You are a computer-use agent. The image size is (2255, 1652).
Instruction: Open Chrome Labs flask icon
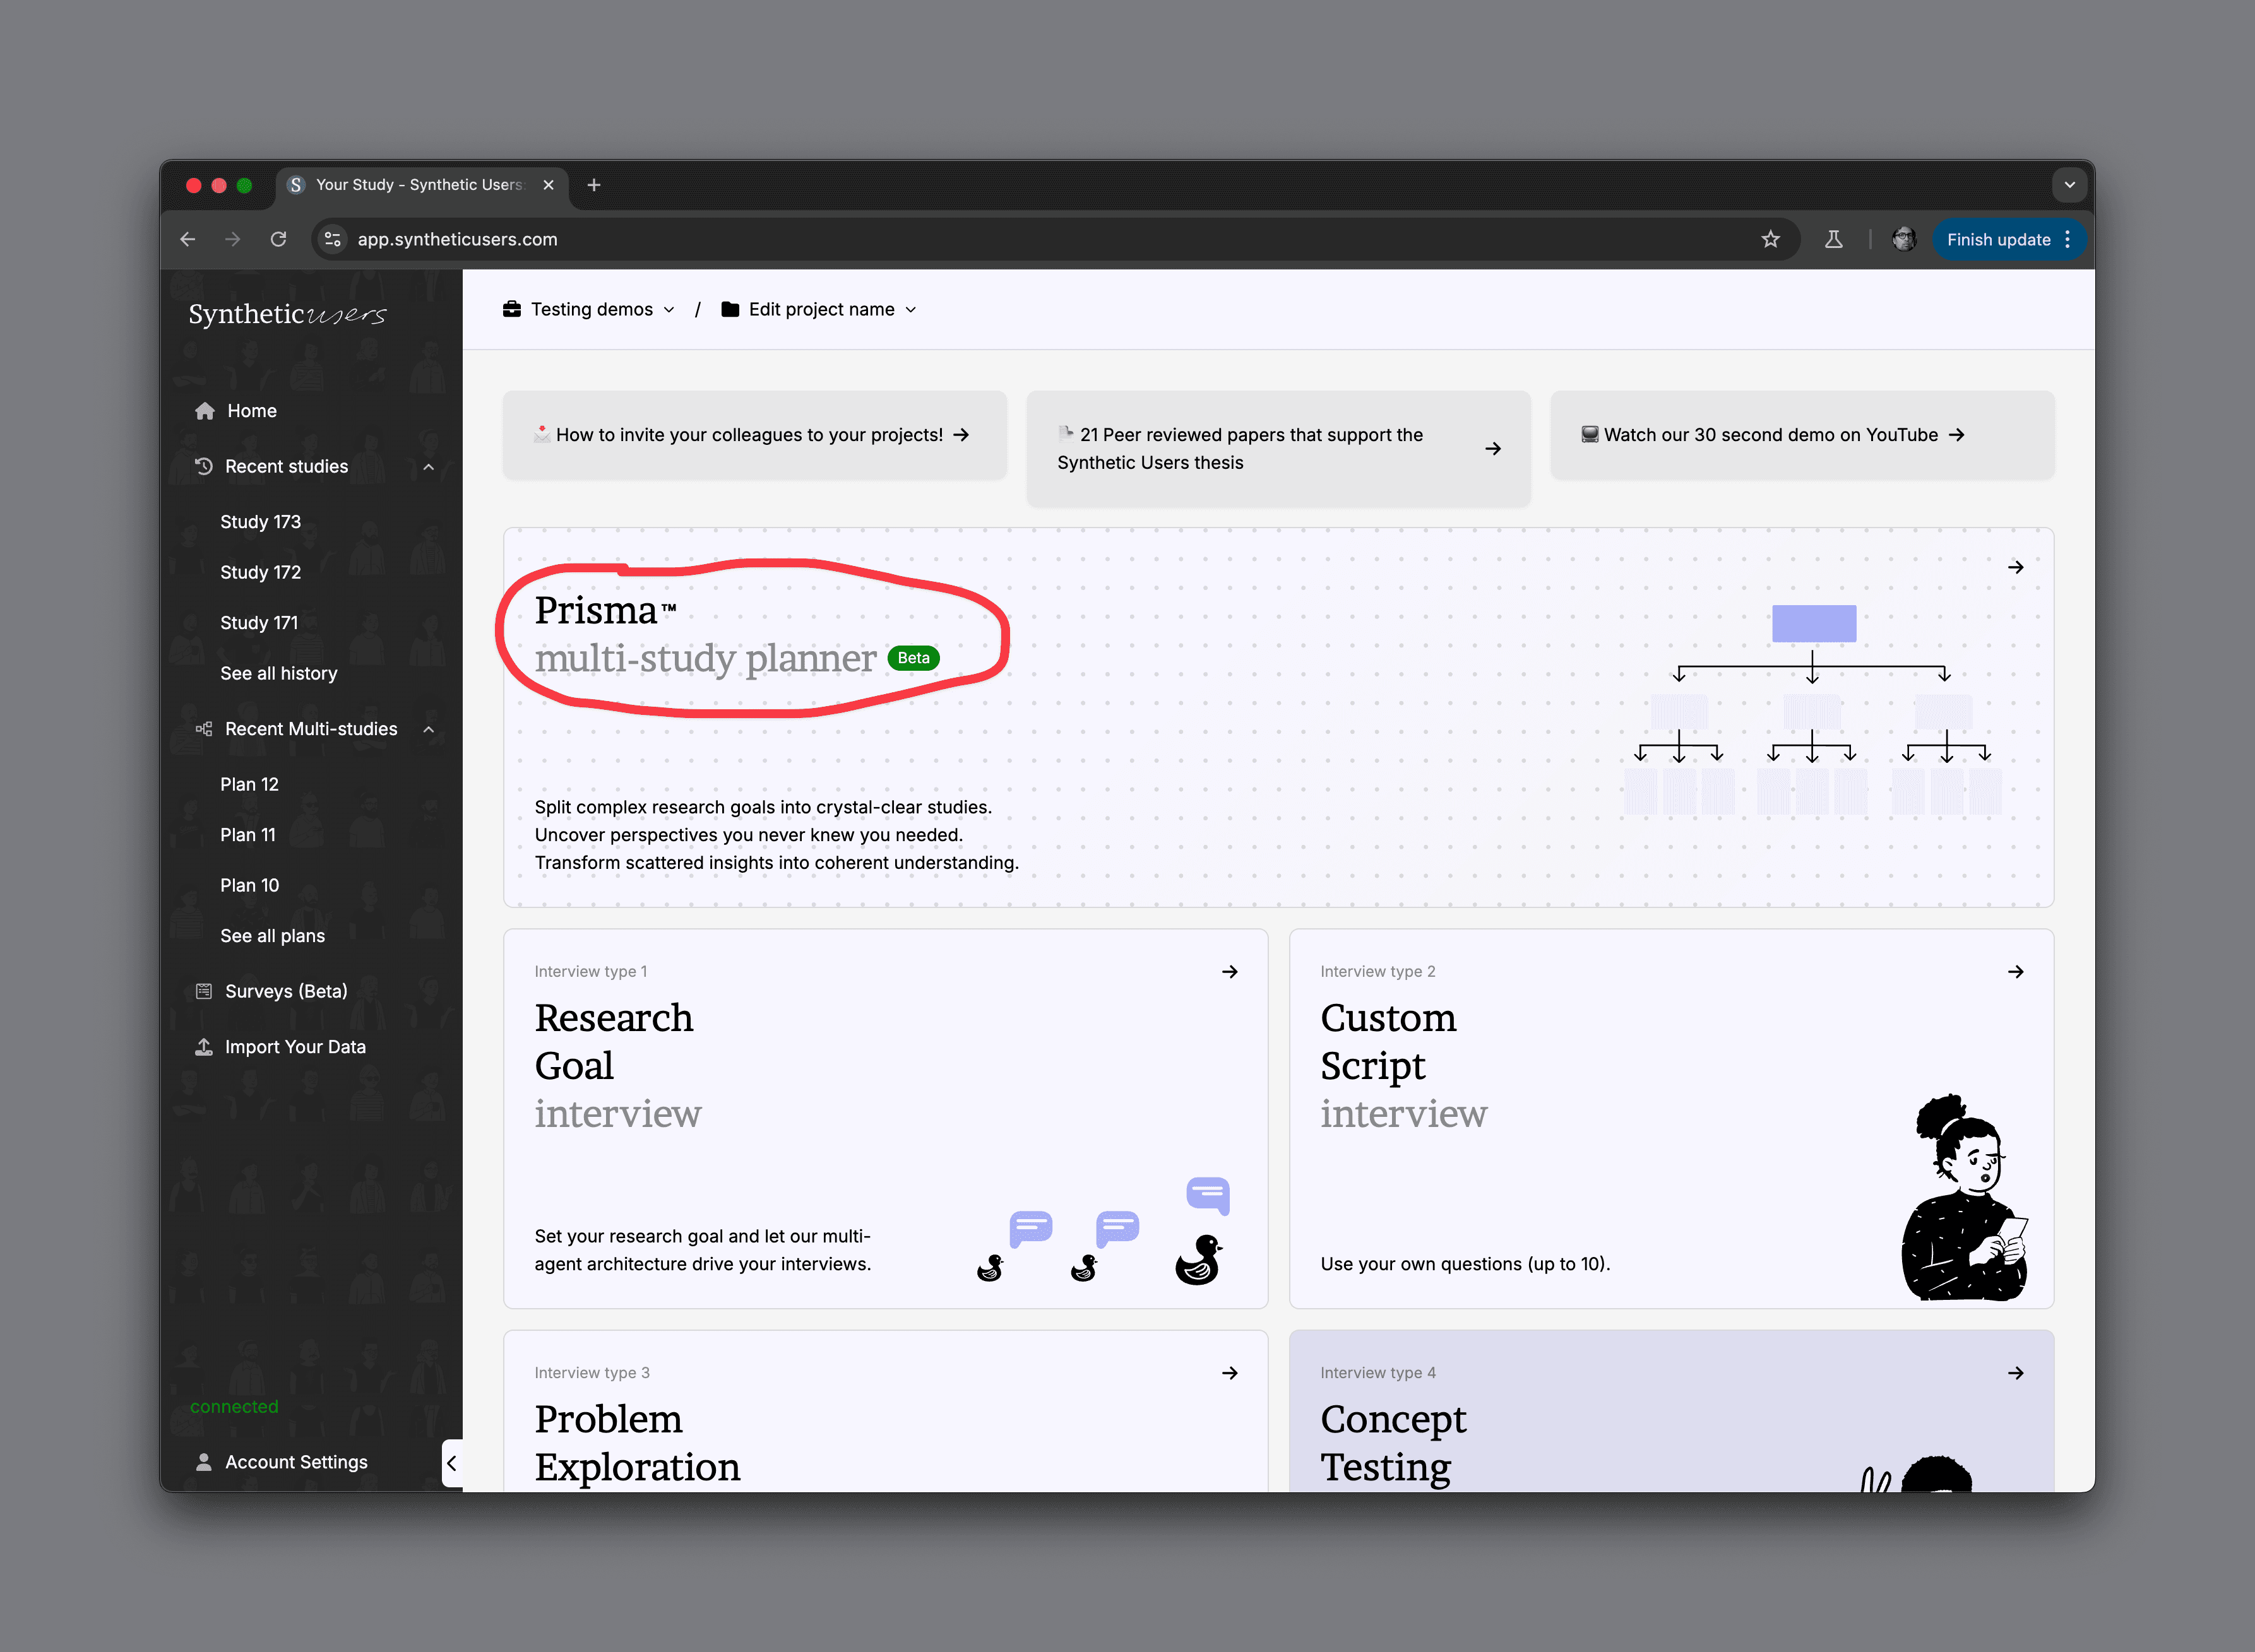(x=1833, y=240)
